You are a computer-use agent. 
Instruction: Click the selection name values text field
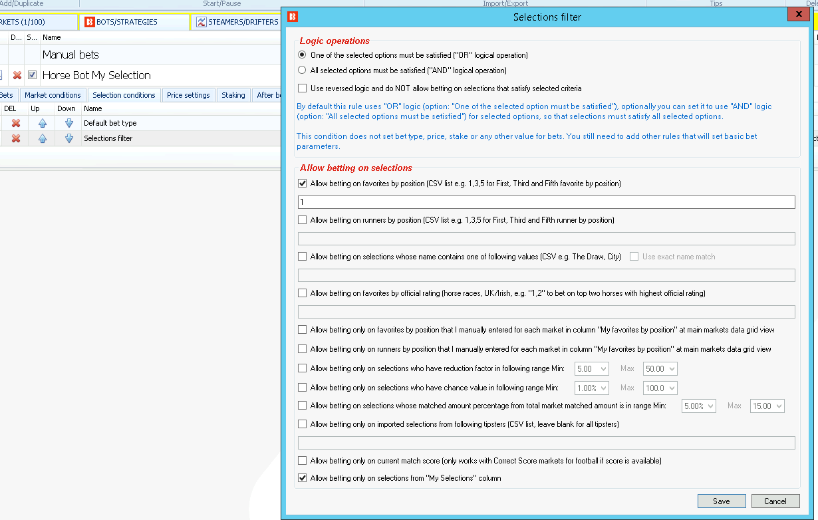pos(547,275)
